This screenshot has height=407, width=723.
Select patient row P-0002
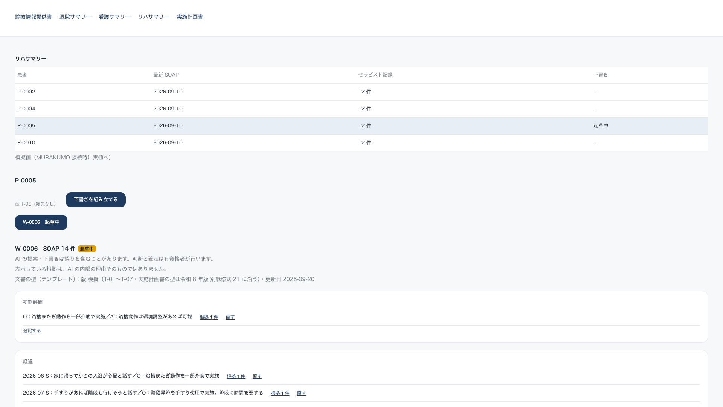(x=361, y=92)
